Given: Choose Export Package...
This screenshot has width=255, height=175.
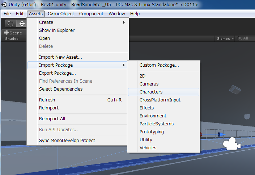Looking at the screenshot, I should [x=78, y=73].
